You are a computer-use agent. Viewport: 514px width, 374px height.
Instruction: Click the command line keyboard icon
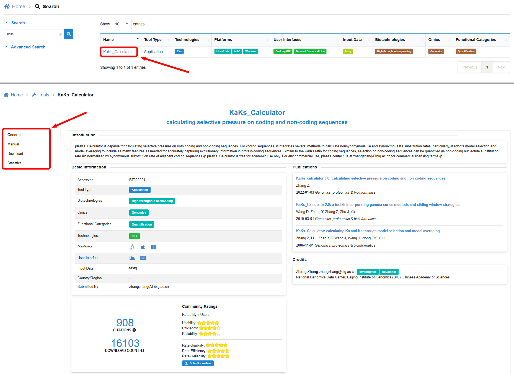coord(143,258)
